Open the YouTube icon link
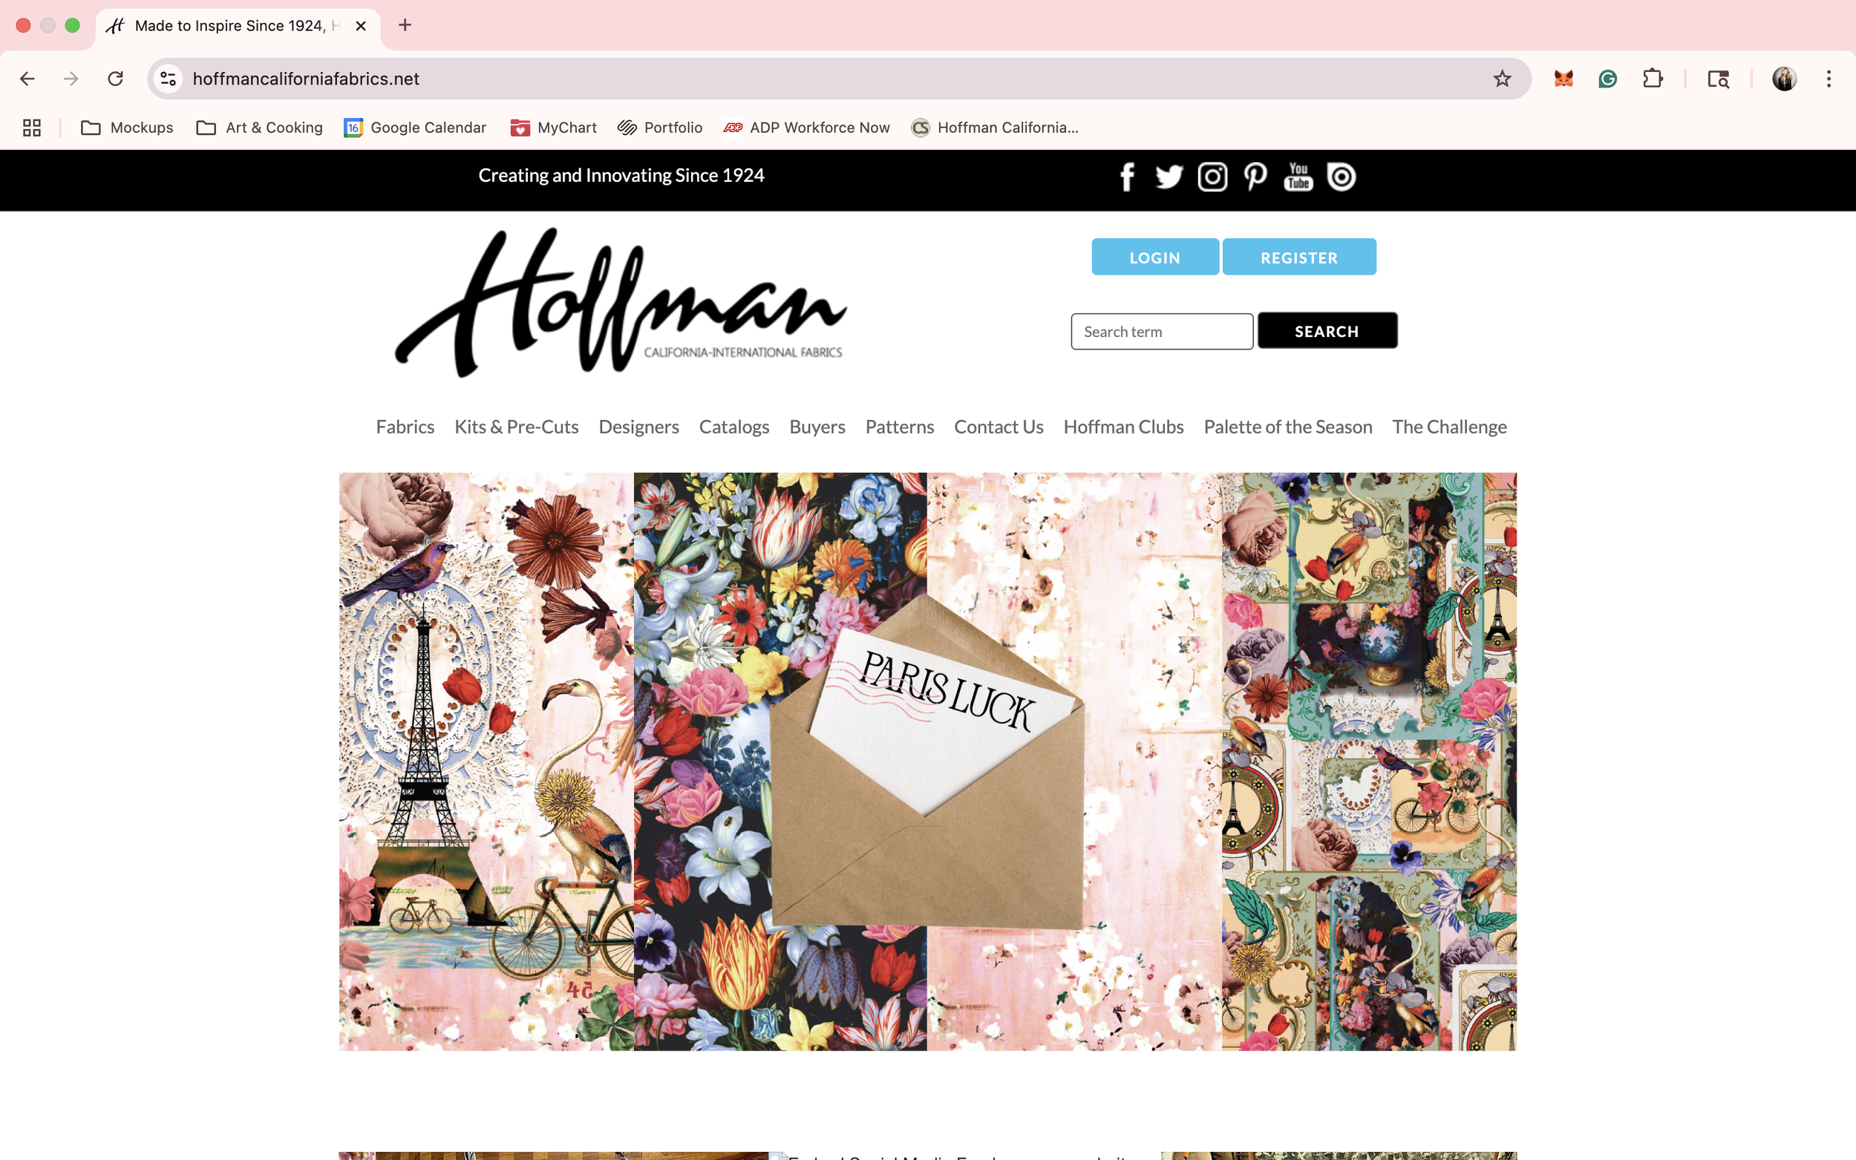Screen dimensions: 1856x1160 pyautogui.click(x=1298, y=177)
